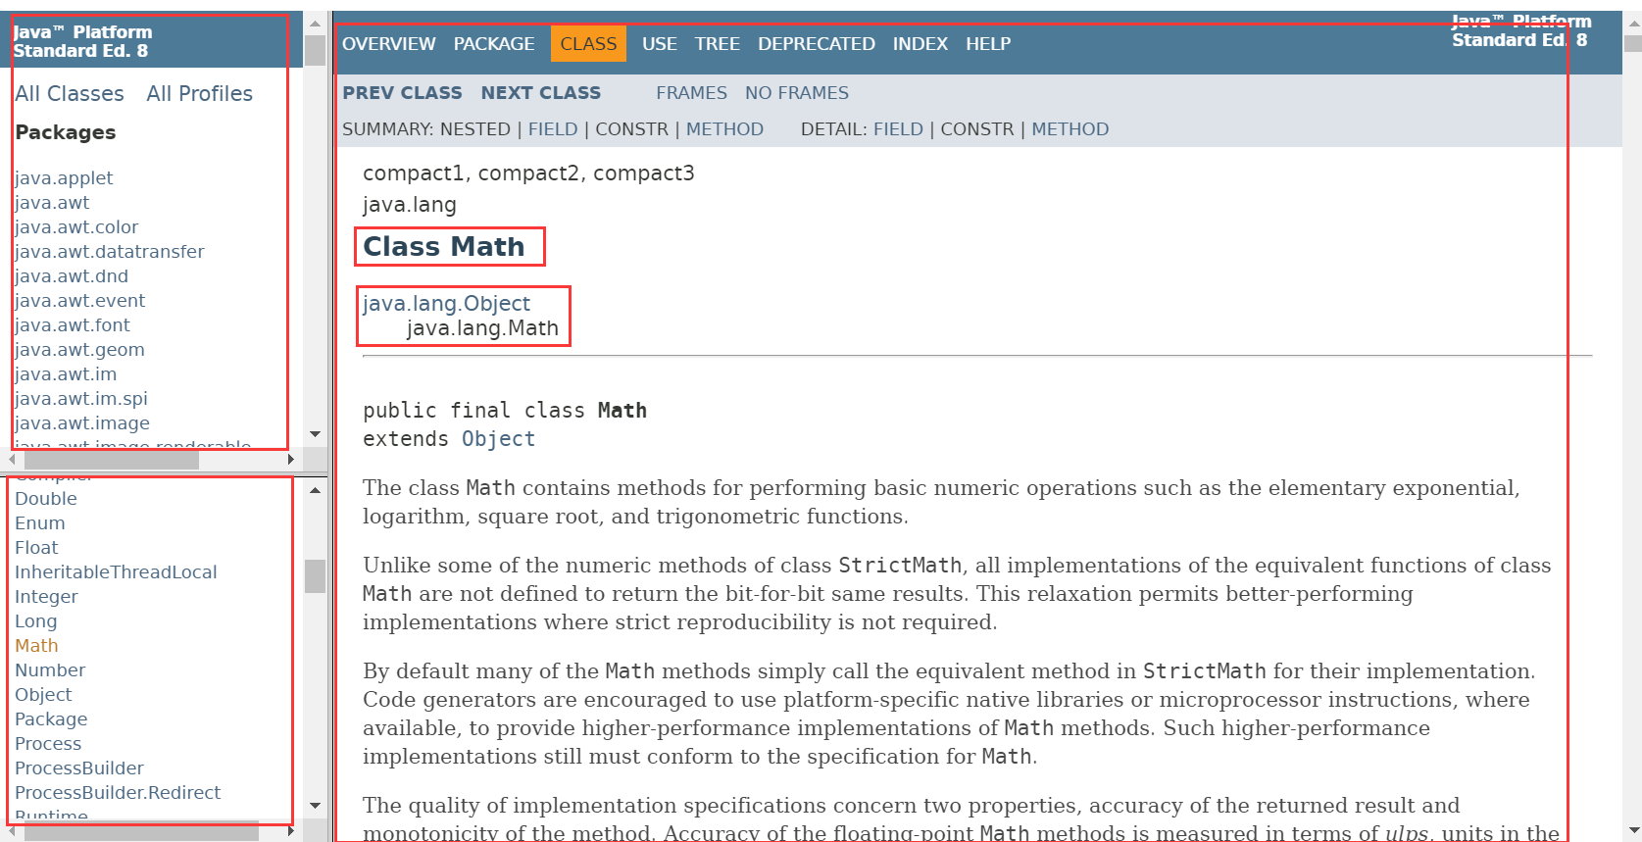Open the Process class
This screenshot has width=1642, height=842.
point(48,744)
